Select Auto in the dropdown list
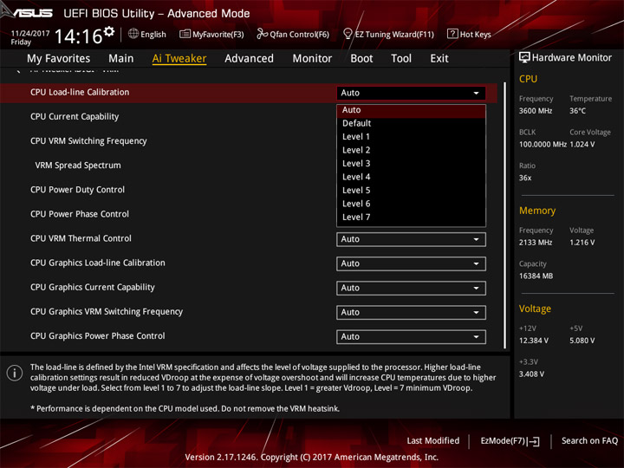This screenshot has height=468, width=624. [411, 110]
